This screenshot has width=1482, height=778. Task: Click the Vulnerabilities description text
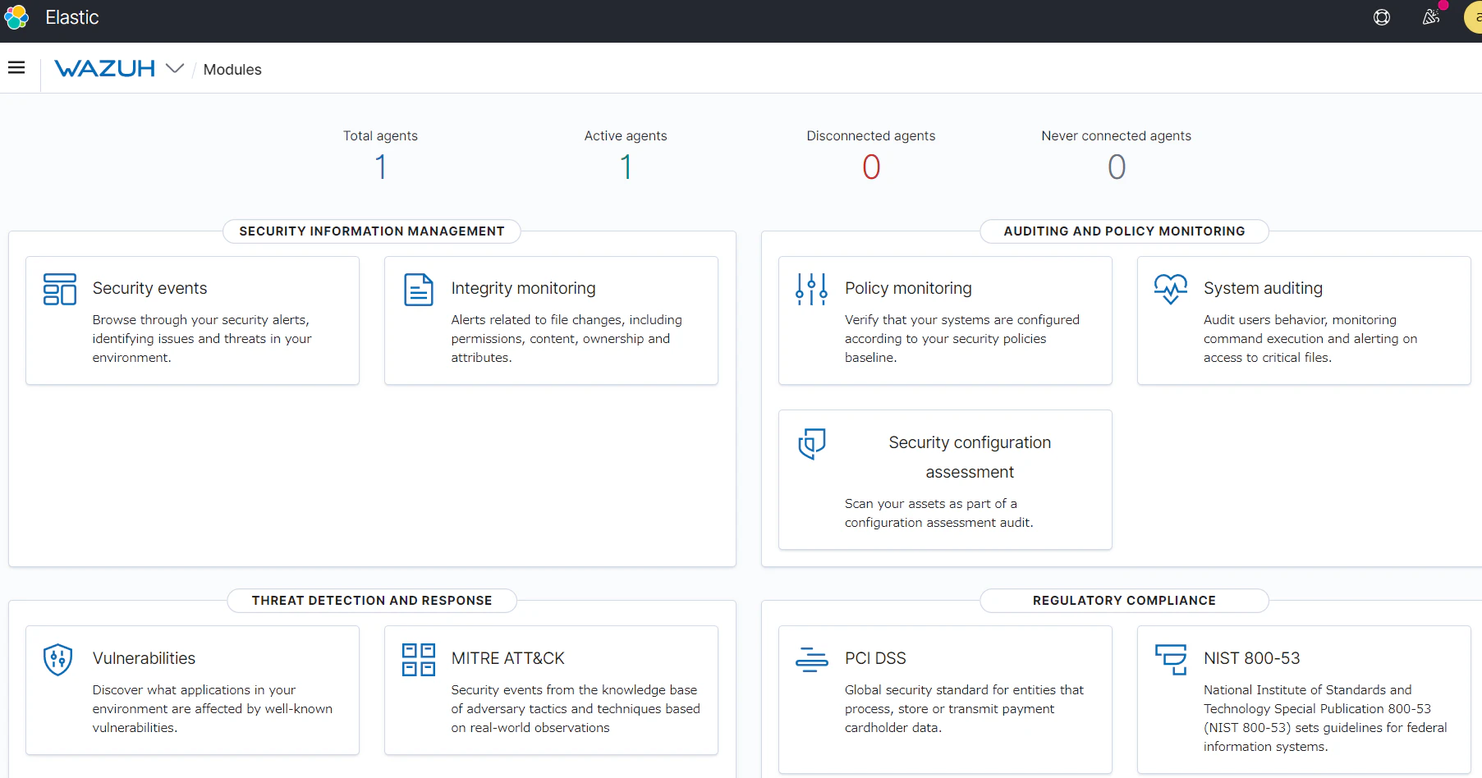tap(213, 709)
